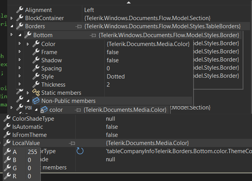Screen dimensions: 252x181
Task: Click the Thickness value 2
Action: point(109,85)
